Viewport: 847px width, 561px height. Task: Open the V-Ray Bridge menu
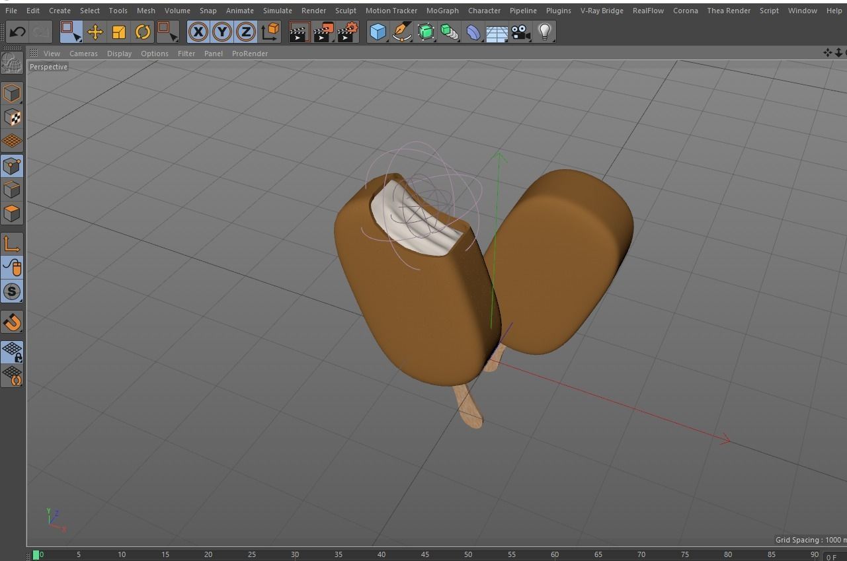click(x=602, y=11)
